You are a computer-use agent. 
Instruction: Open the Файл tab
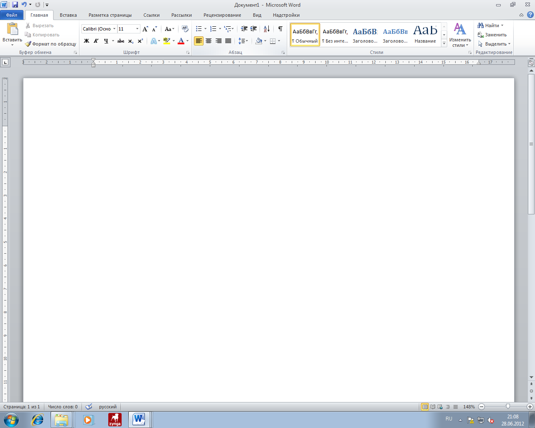point(12,15)
